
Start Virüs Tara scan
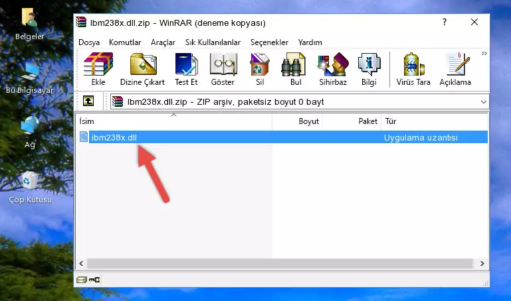[413, 69]
